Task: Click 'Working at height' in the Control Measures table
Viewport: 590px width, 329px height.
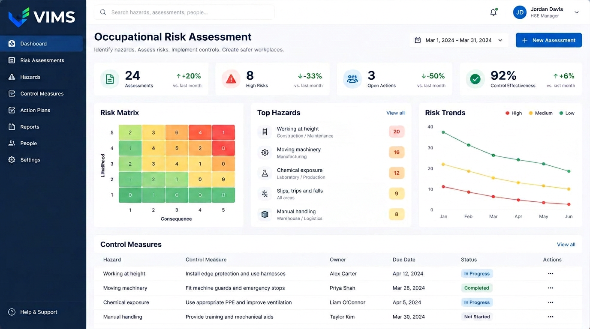Action: pos(124,274)
